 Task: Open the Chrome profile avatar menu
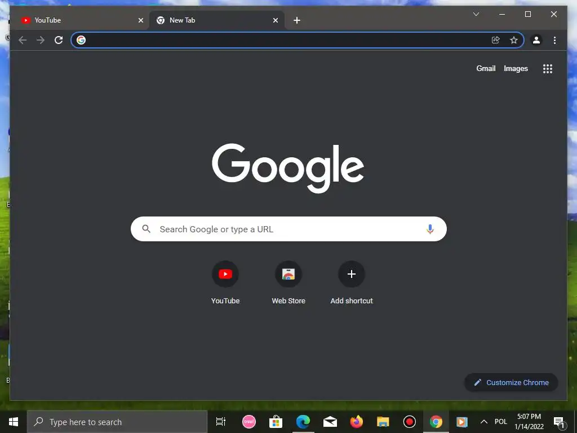tap(536, 40)
